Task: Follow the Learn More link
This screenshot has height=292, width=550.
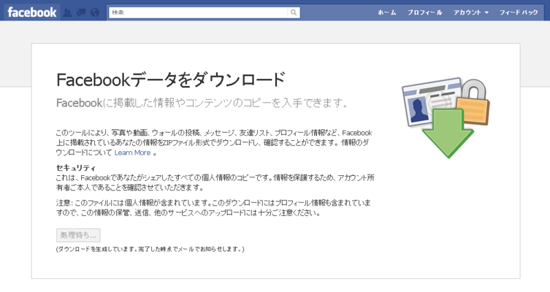Action: tap(132, 153)
